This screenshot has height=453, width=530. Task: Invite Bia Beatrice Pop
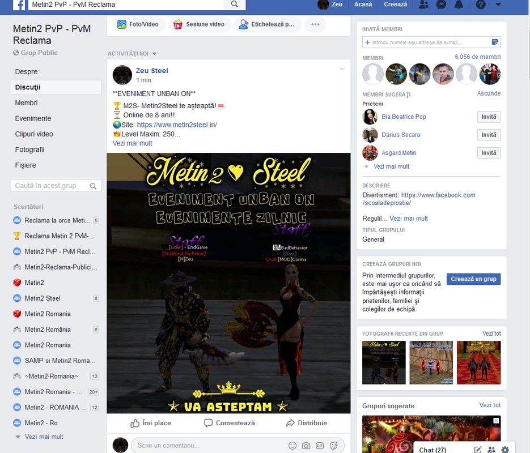489,117
